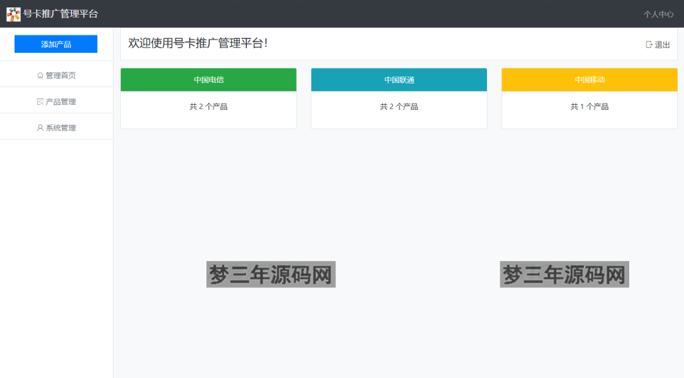The width and height of the screenshot is (684, 378).
Task: Click the platform logo icon in header
Action: click(13, 14)
